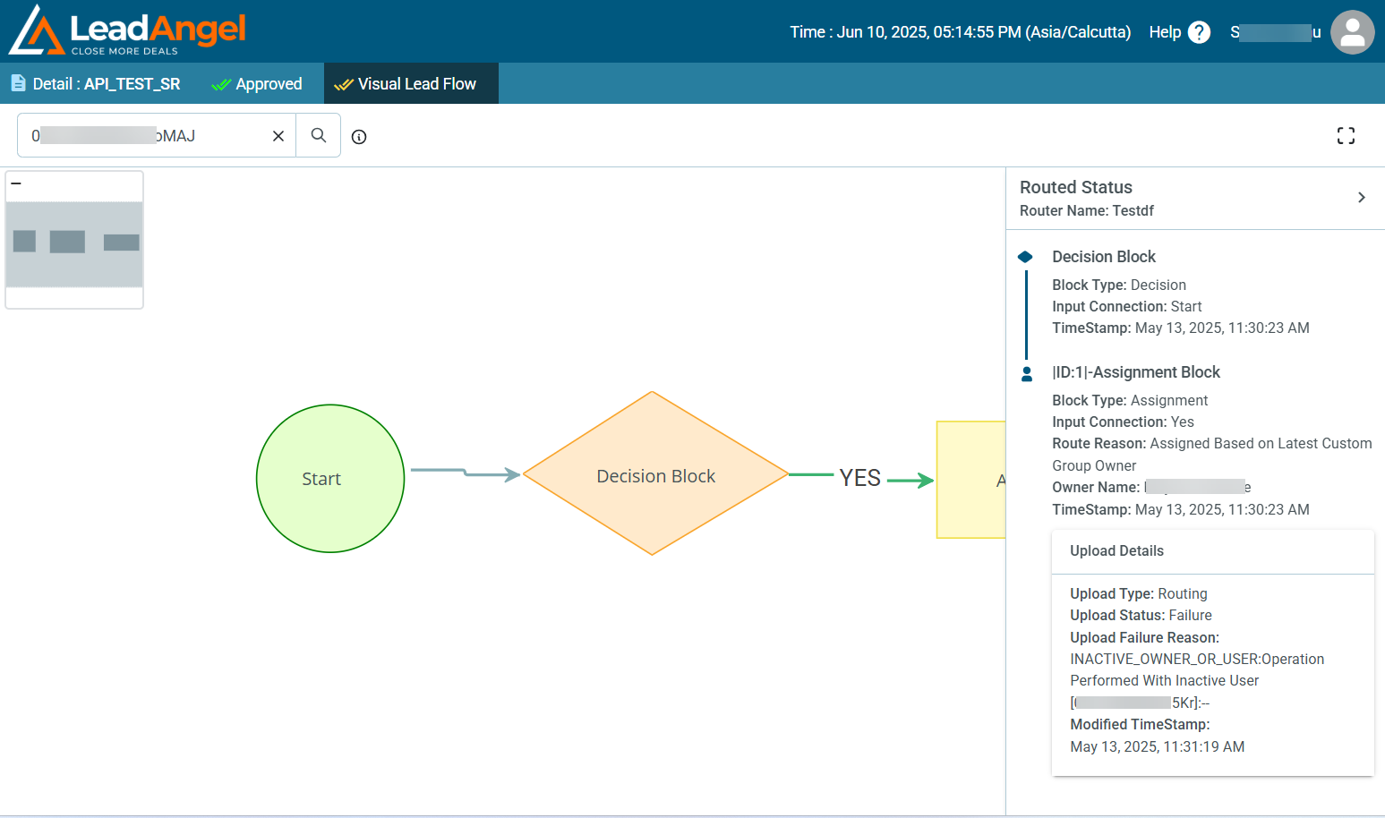This screenshot has width=1385, height=818.
Task: Select Visual Lead Flow tab
Action: (x=411, y=83)
